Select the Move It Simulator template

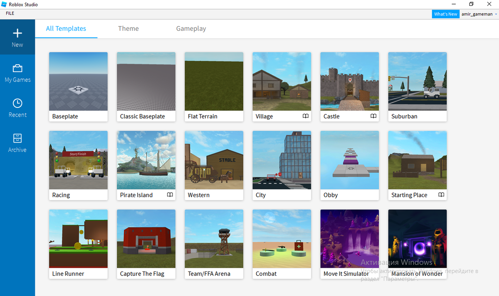[x=349, y=244]
